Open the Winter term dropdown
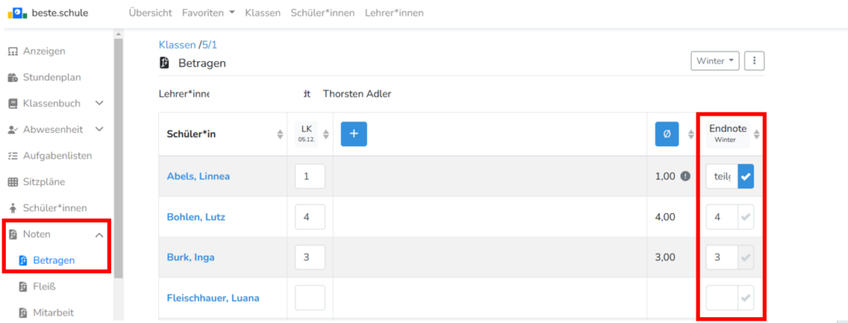The image size is (848, 323). point(715,61)
